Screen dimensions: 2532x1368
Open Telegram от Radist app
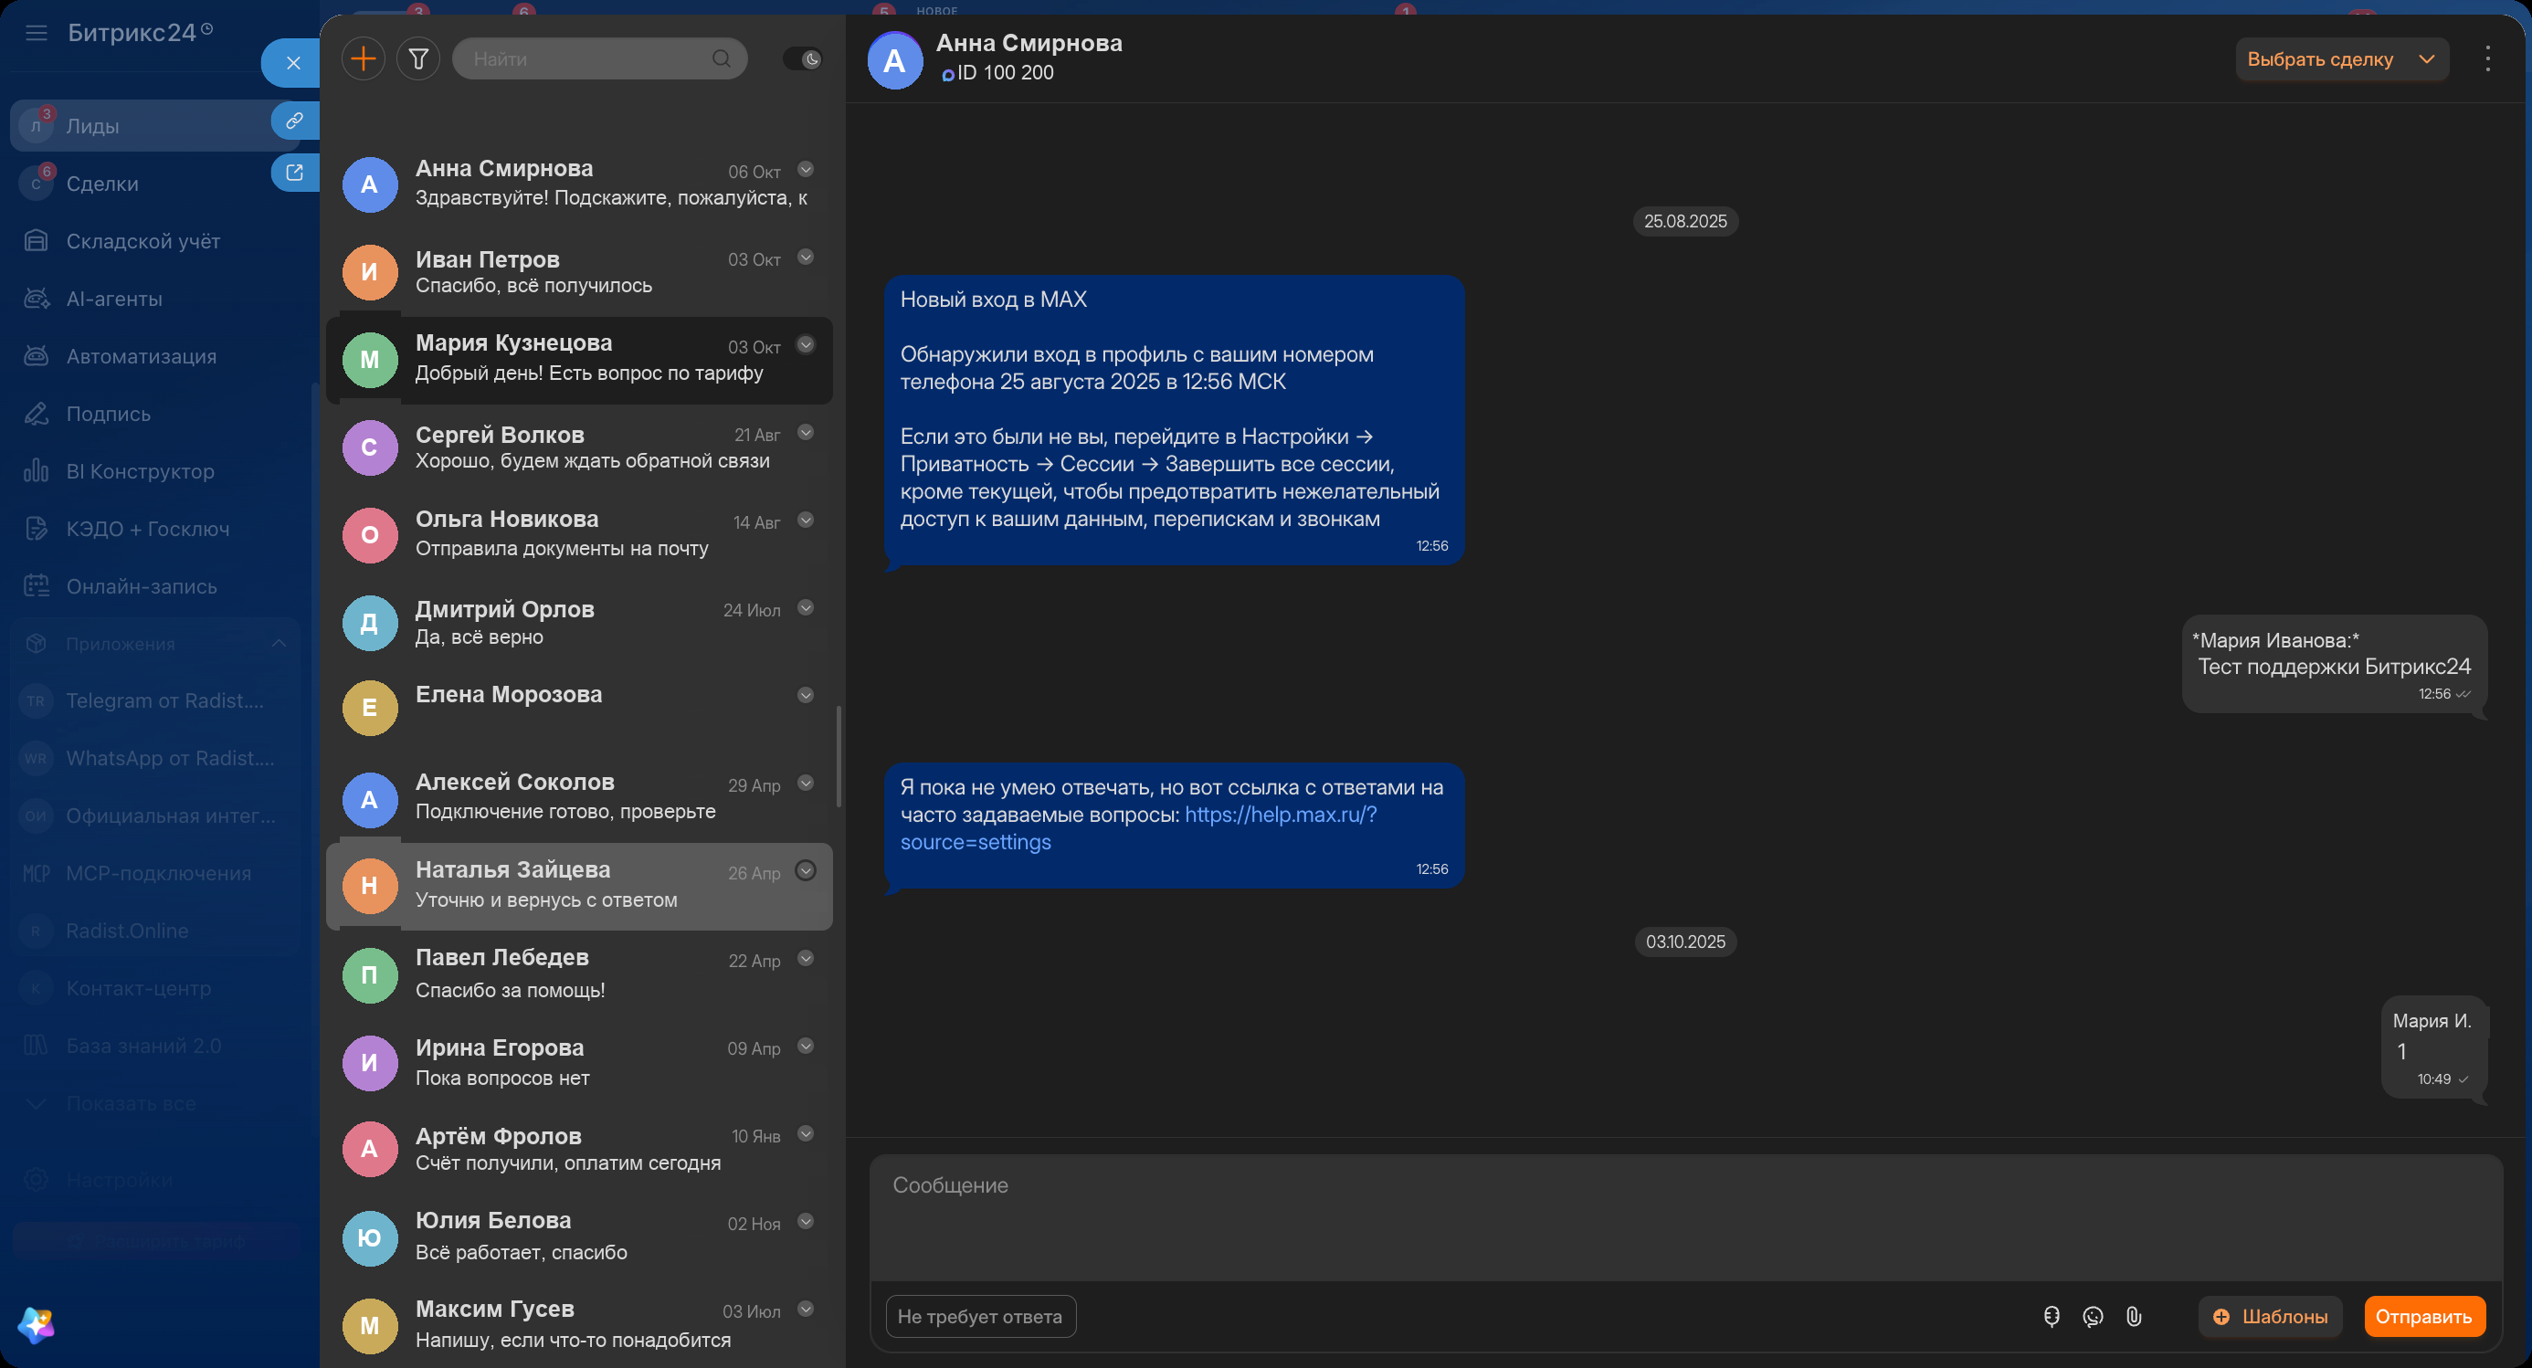[x=157, y=700]
